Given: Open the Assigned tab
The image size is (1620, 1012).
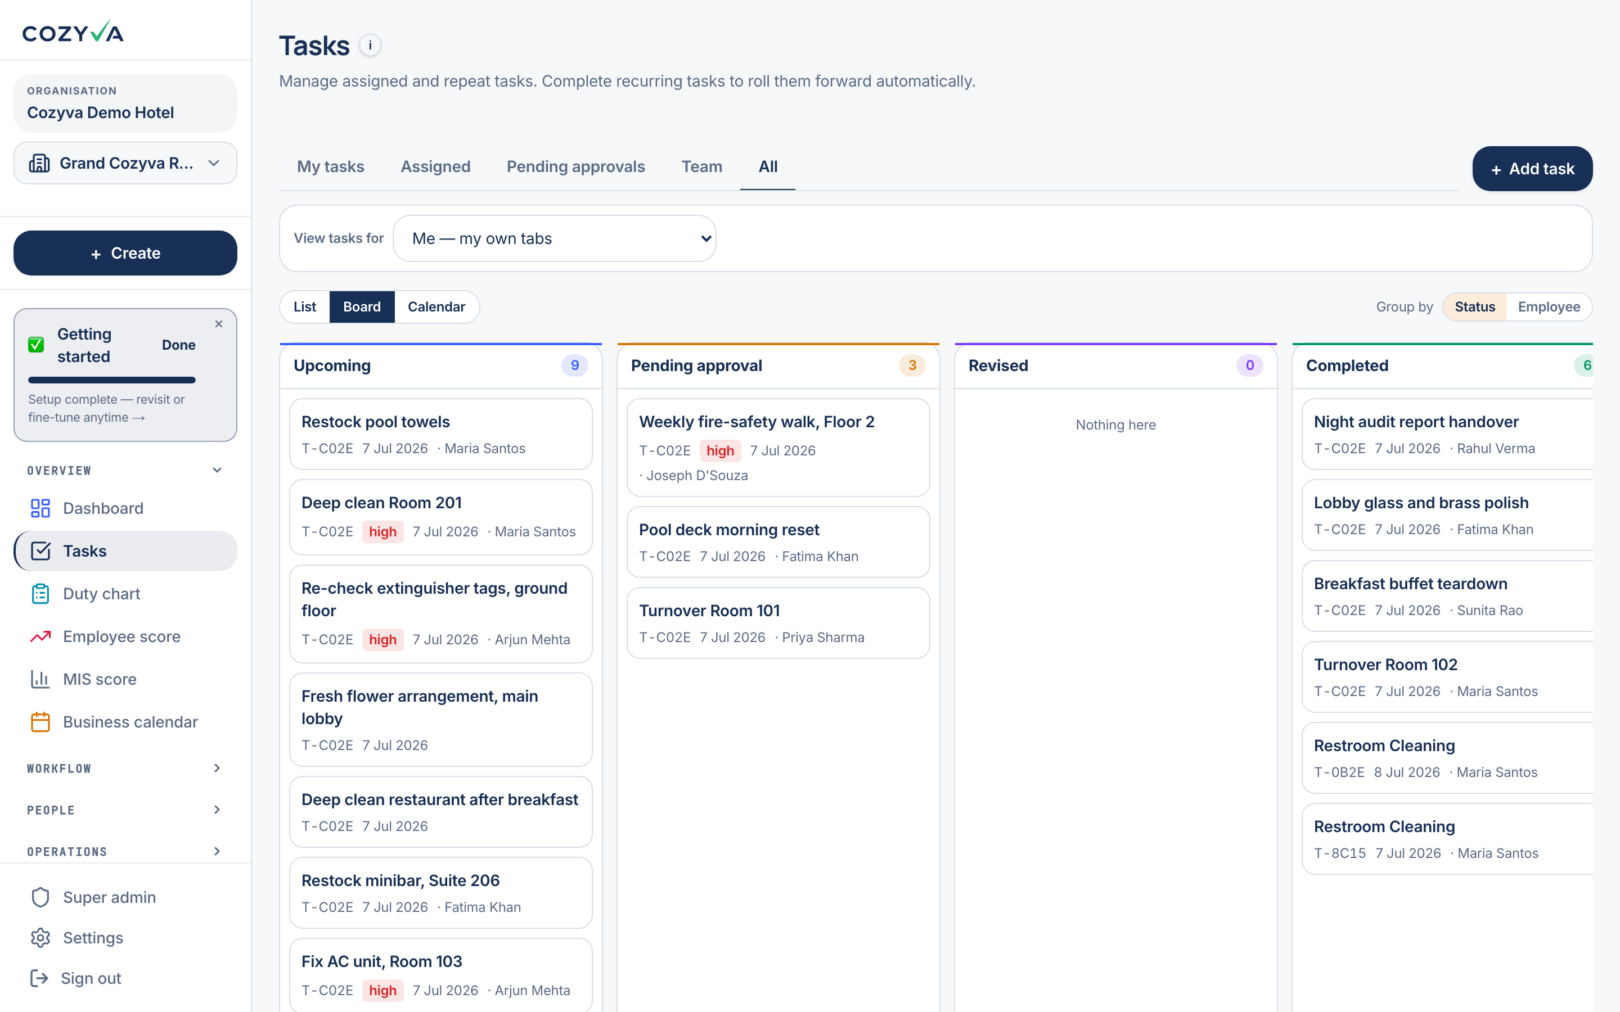Looking at the screenshot, I should pyautogui.click(x=436, y=166).
